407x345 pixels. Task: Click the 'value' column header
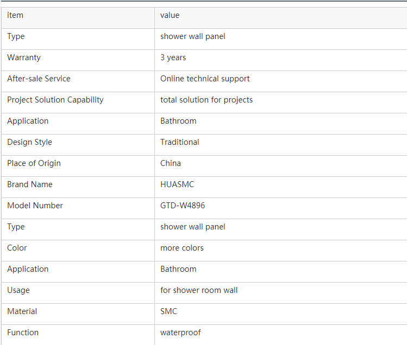170,15
